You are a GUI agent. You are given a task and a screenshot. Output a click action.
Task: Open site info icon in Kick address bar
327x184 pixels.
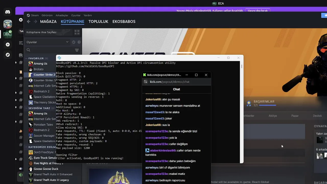click(x=146, y=82)
